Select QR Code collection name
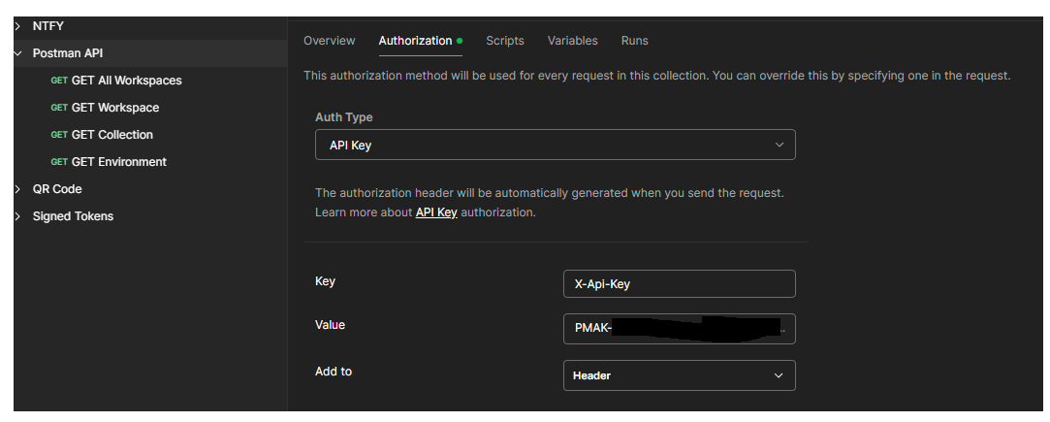This screenshot has height=422, width=1050. coord(57,189)
